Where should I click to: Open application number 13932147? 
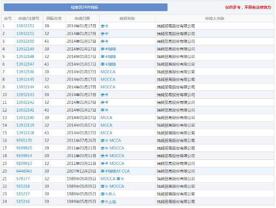[x=25, y=64]
